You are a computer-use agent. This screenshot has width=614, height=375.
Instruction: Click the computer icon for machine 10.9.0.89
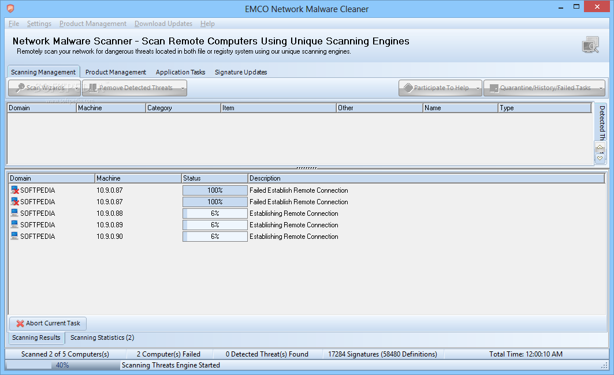click(14, 224)
